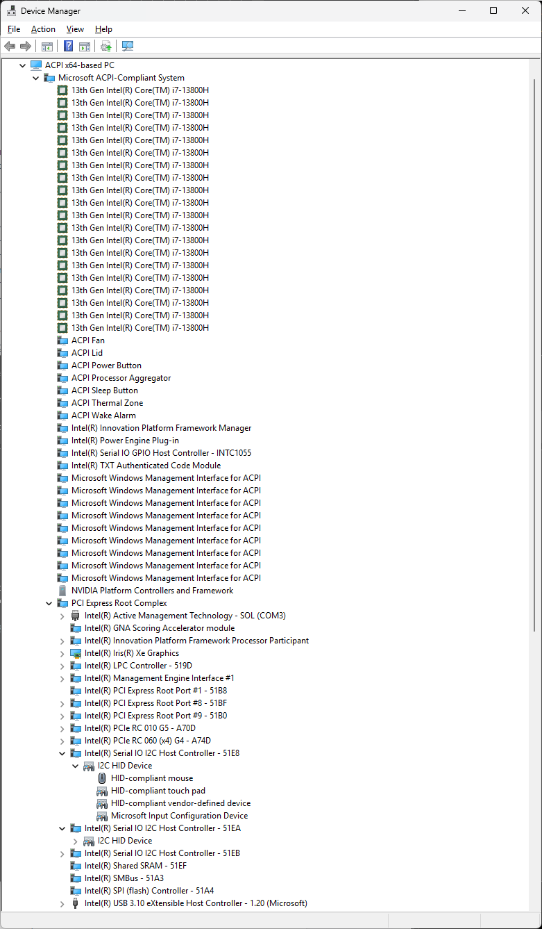Screen dimensions: 542x929
Task: Toggle the Show/Hide Action Pane icon
Action: (85, 47)
